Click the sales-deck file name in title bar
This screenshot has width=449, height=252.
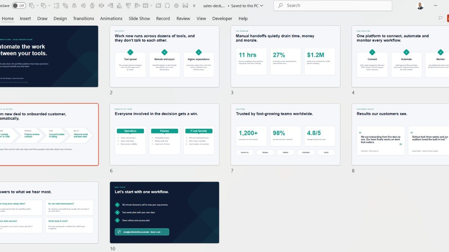click(x=214, y=6)
